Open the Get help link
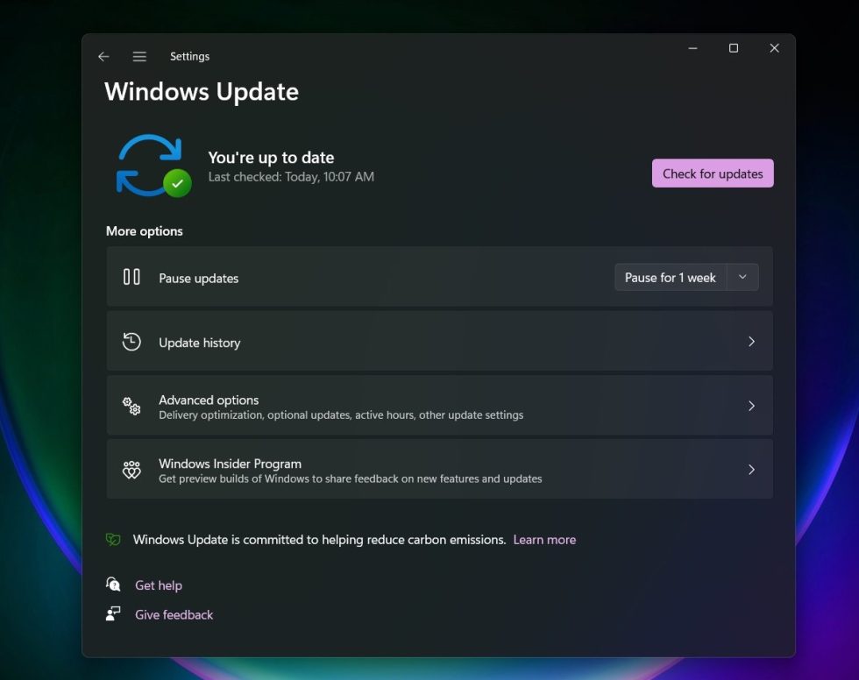859x680 pixels. [159, 585]
